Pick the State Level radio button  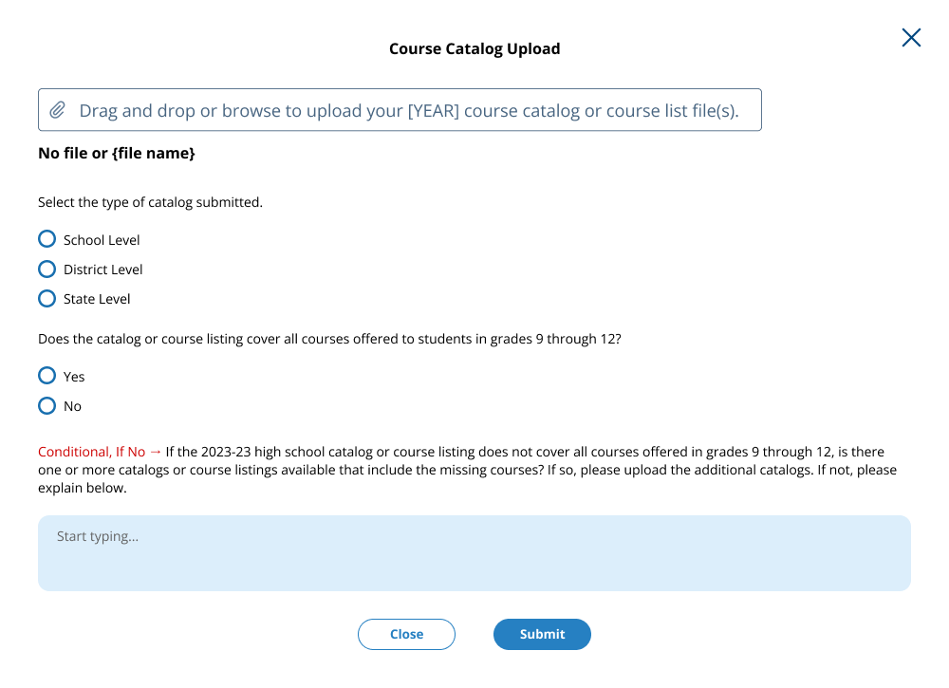click(x=47, y=298)
